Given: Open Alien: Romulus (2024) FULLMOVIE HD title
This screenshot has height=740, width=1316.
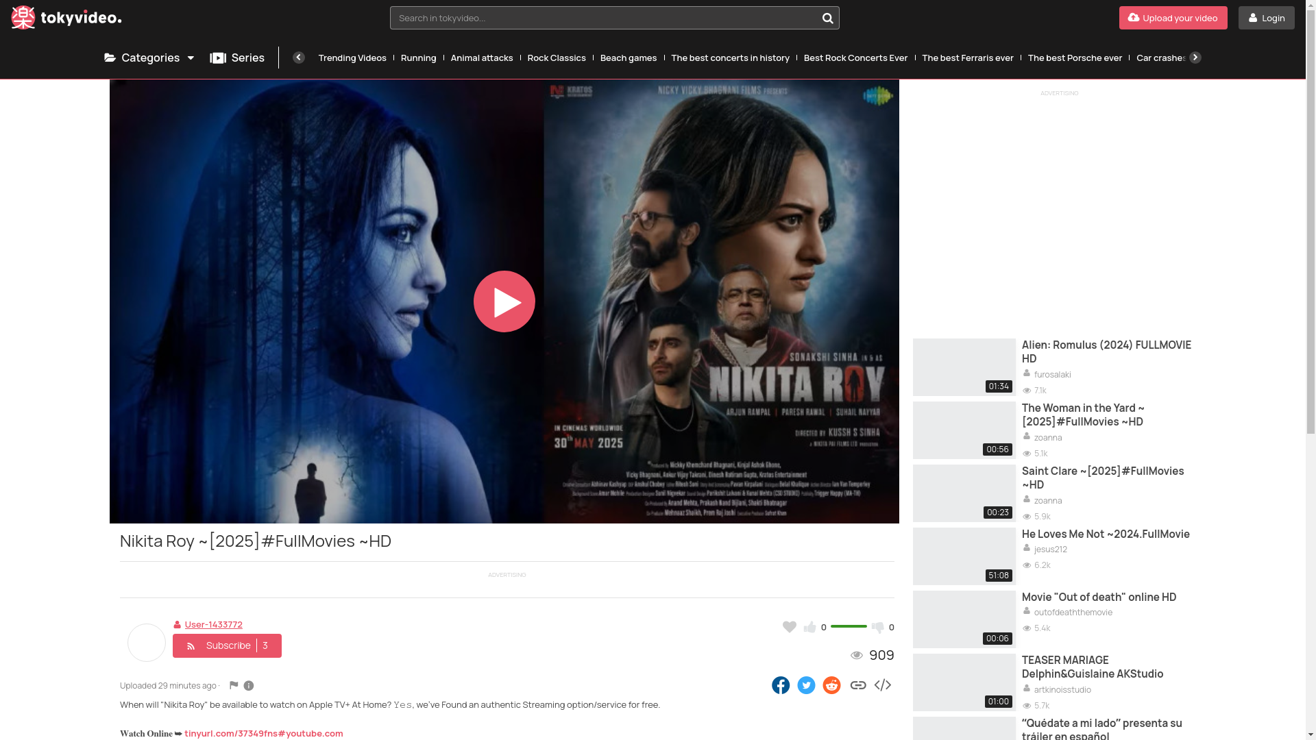Looking at the screenshot, I should coord(1106,351).
